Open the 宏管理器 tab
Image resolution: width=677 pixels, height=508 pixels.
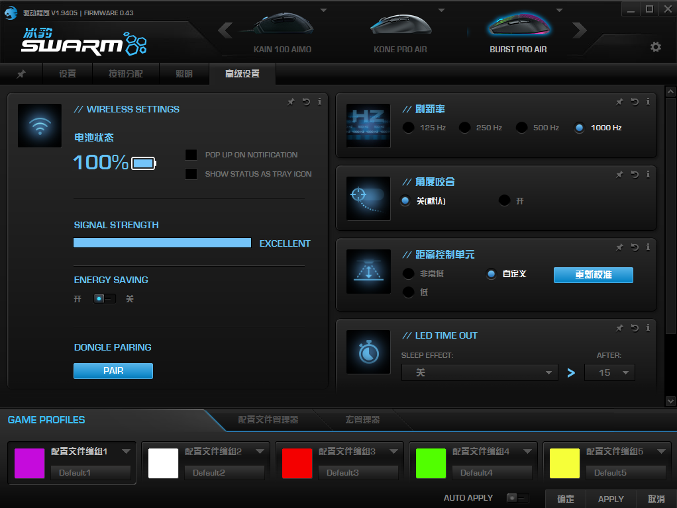tap(362, 419)
